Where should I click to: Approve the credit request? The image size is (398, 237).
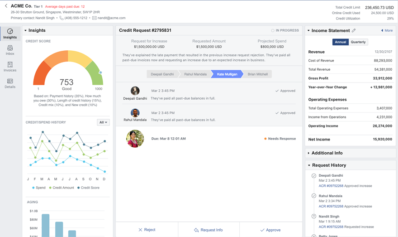click(x=270, y=230)
